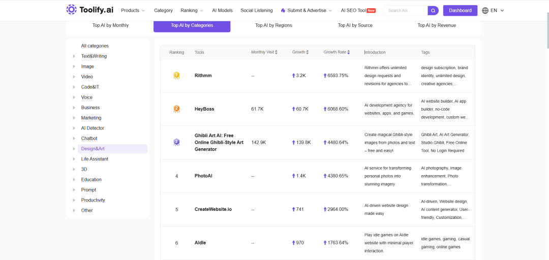Click the 1763.64% growth rate value
The height and width of the screenshot is (260, 549).
tap(338, 243)
